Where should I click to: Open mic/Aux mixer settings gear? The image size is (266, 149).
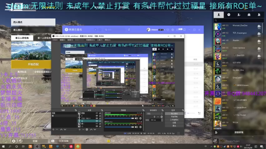point(140,127)
